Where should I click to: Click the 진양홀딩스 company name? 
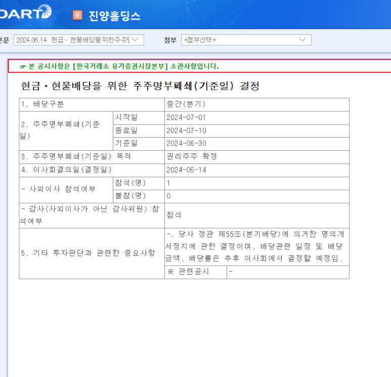(114, 16)
